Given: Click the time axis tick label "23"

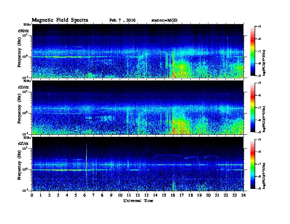Looking at the screenshot, I should coord(235,195).
